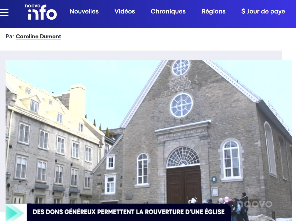
Task: Click the Noovo Info logo
Action: pyautogui.click(x=41, y=12)
